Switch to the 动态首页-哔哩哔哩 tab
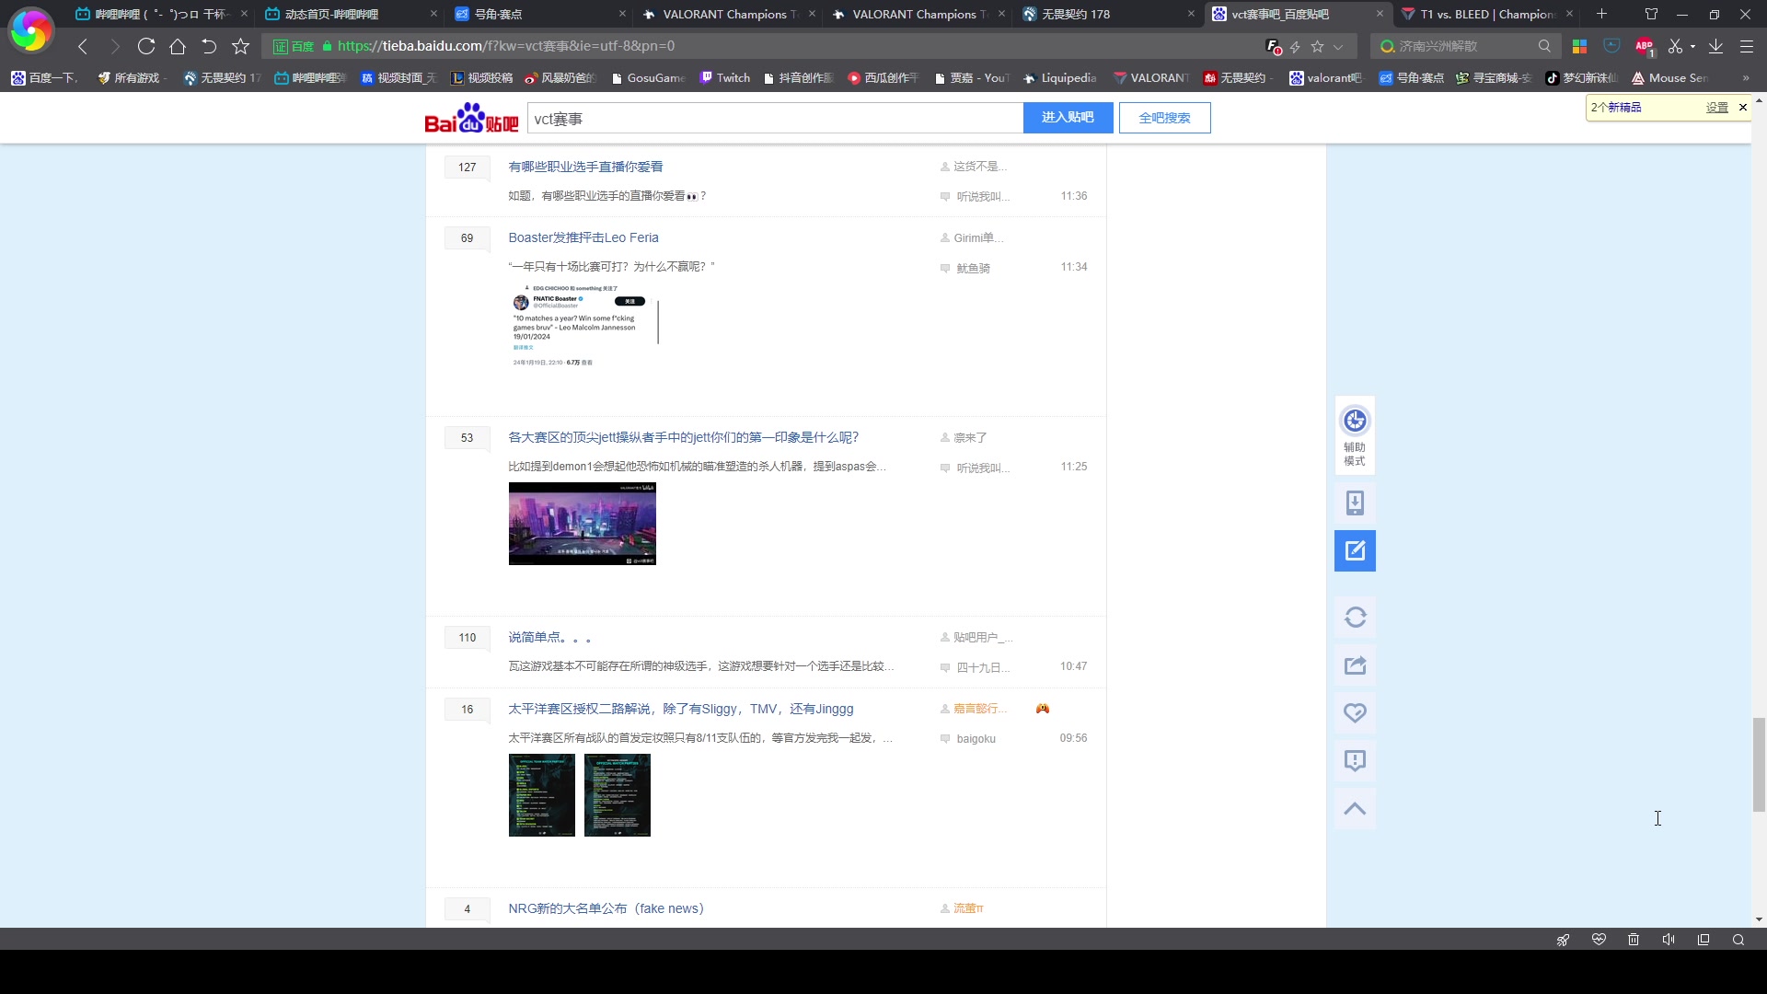The height and width of the screenshot is (994, 1767). 351,14
